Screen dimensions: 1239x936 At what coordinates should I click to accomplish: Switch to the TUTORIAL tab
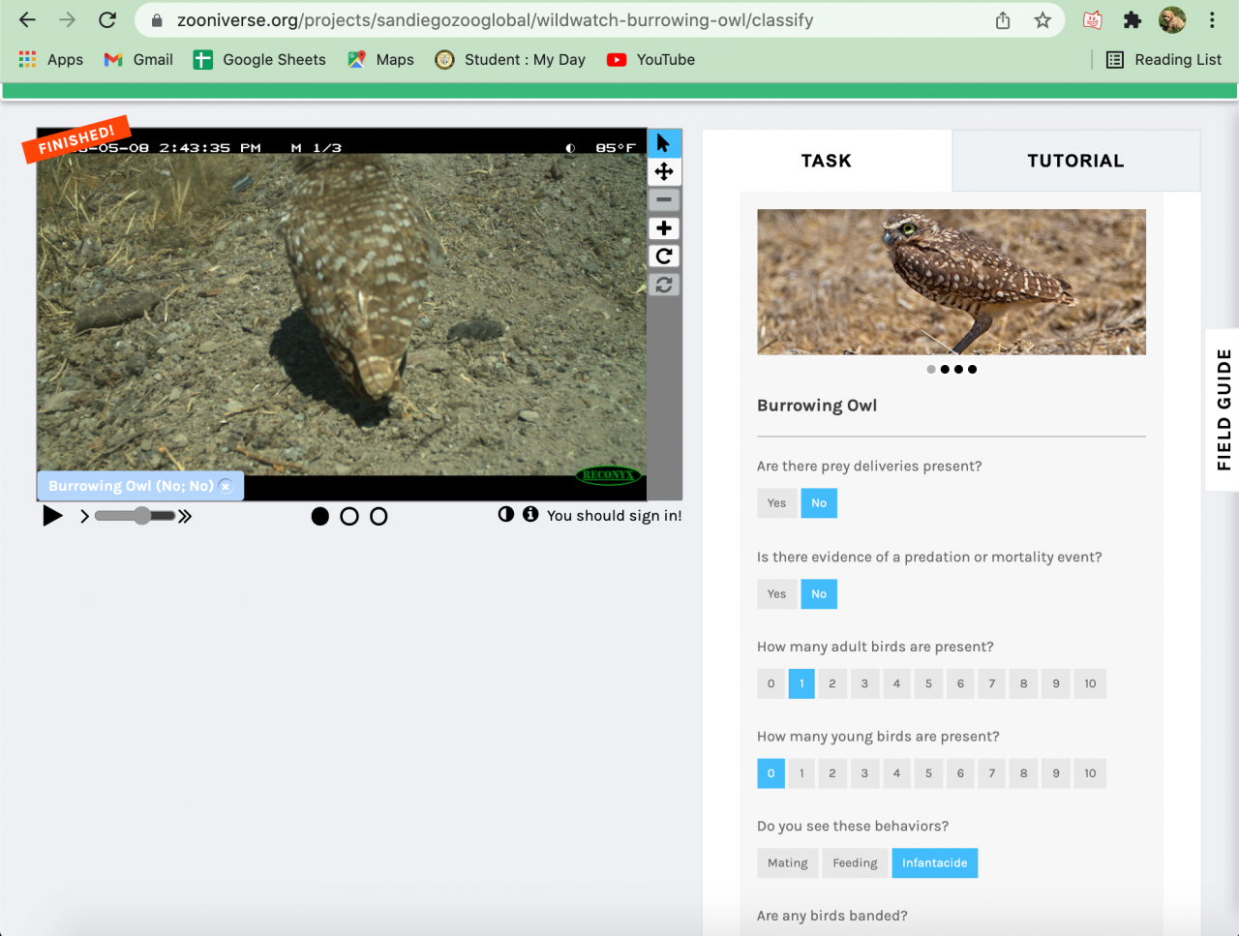point(1075,161)
